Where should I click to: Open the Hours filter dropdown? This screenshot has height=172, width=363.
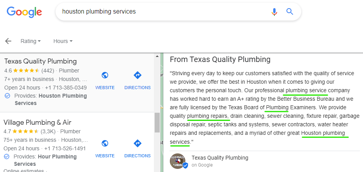63,41
